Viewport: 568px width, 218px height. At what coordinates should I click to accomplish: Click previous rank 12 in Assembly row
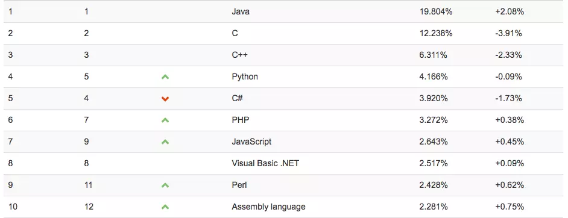pyautogui.click(x=89, y=207)
